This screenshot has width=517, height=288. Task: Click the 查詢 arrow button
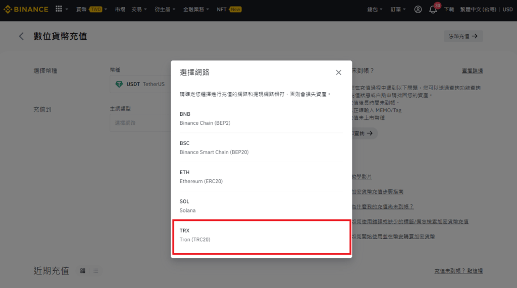pyautogui.click(x=364, y=133)
